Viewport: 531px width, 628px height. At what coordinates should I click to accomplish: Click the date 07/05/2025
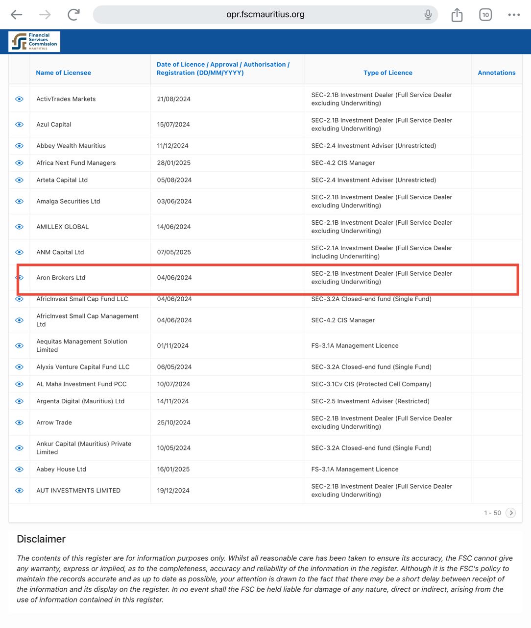[174, 252]
